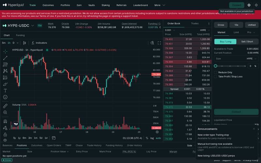Open the Side filter dropdown
This screenshot has width=261, height=163.
click(x=191, y=145)
